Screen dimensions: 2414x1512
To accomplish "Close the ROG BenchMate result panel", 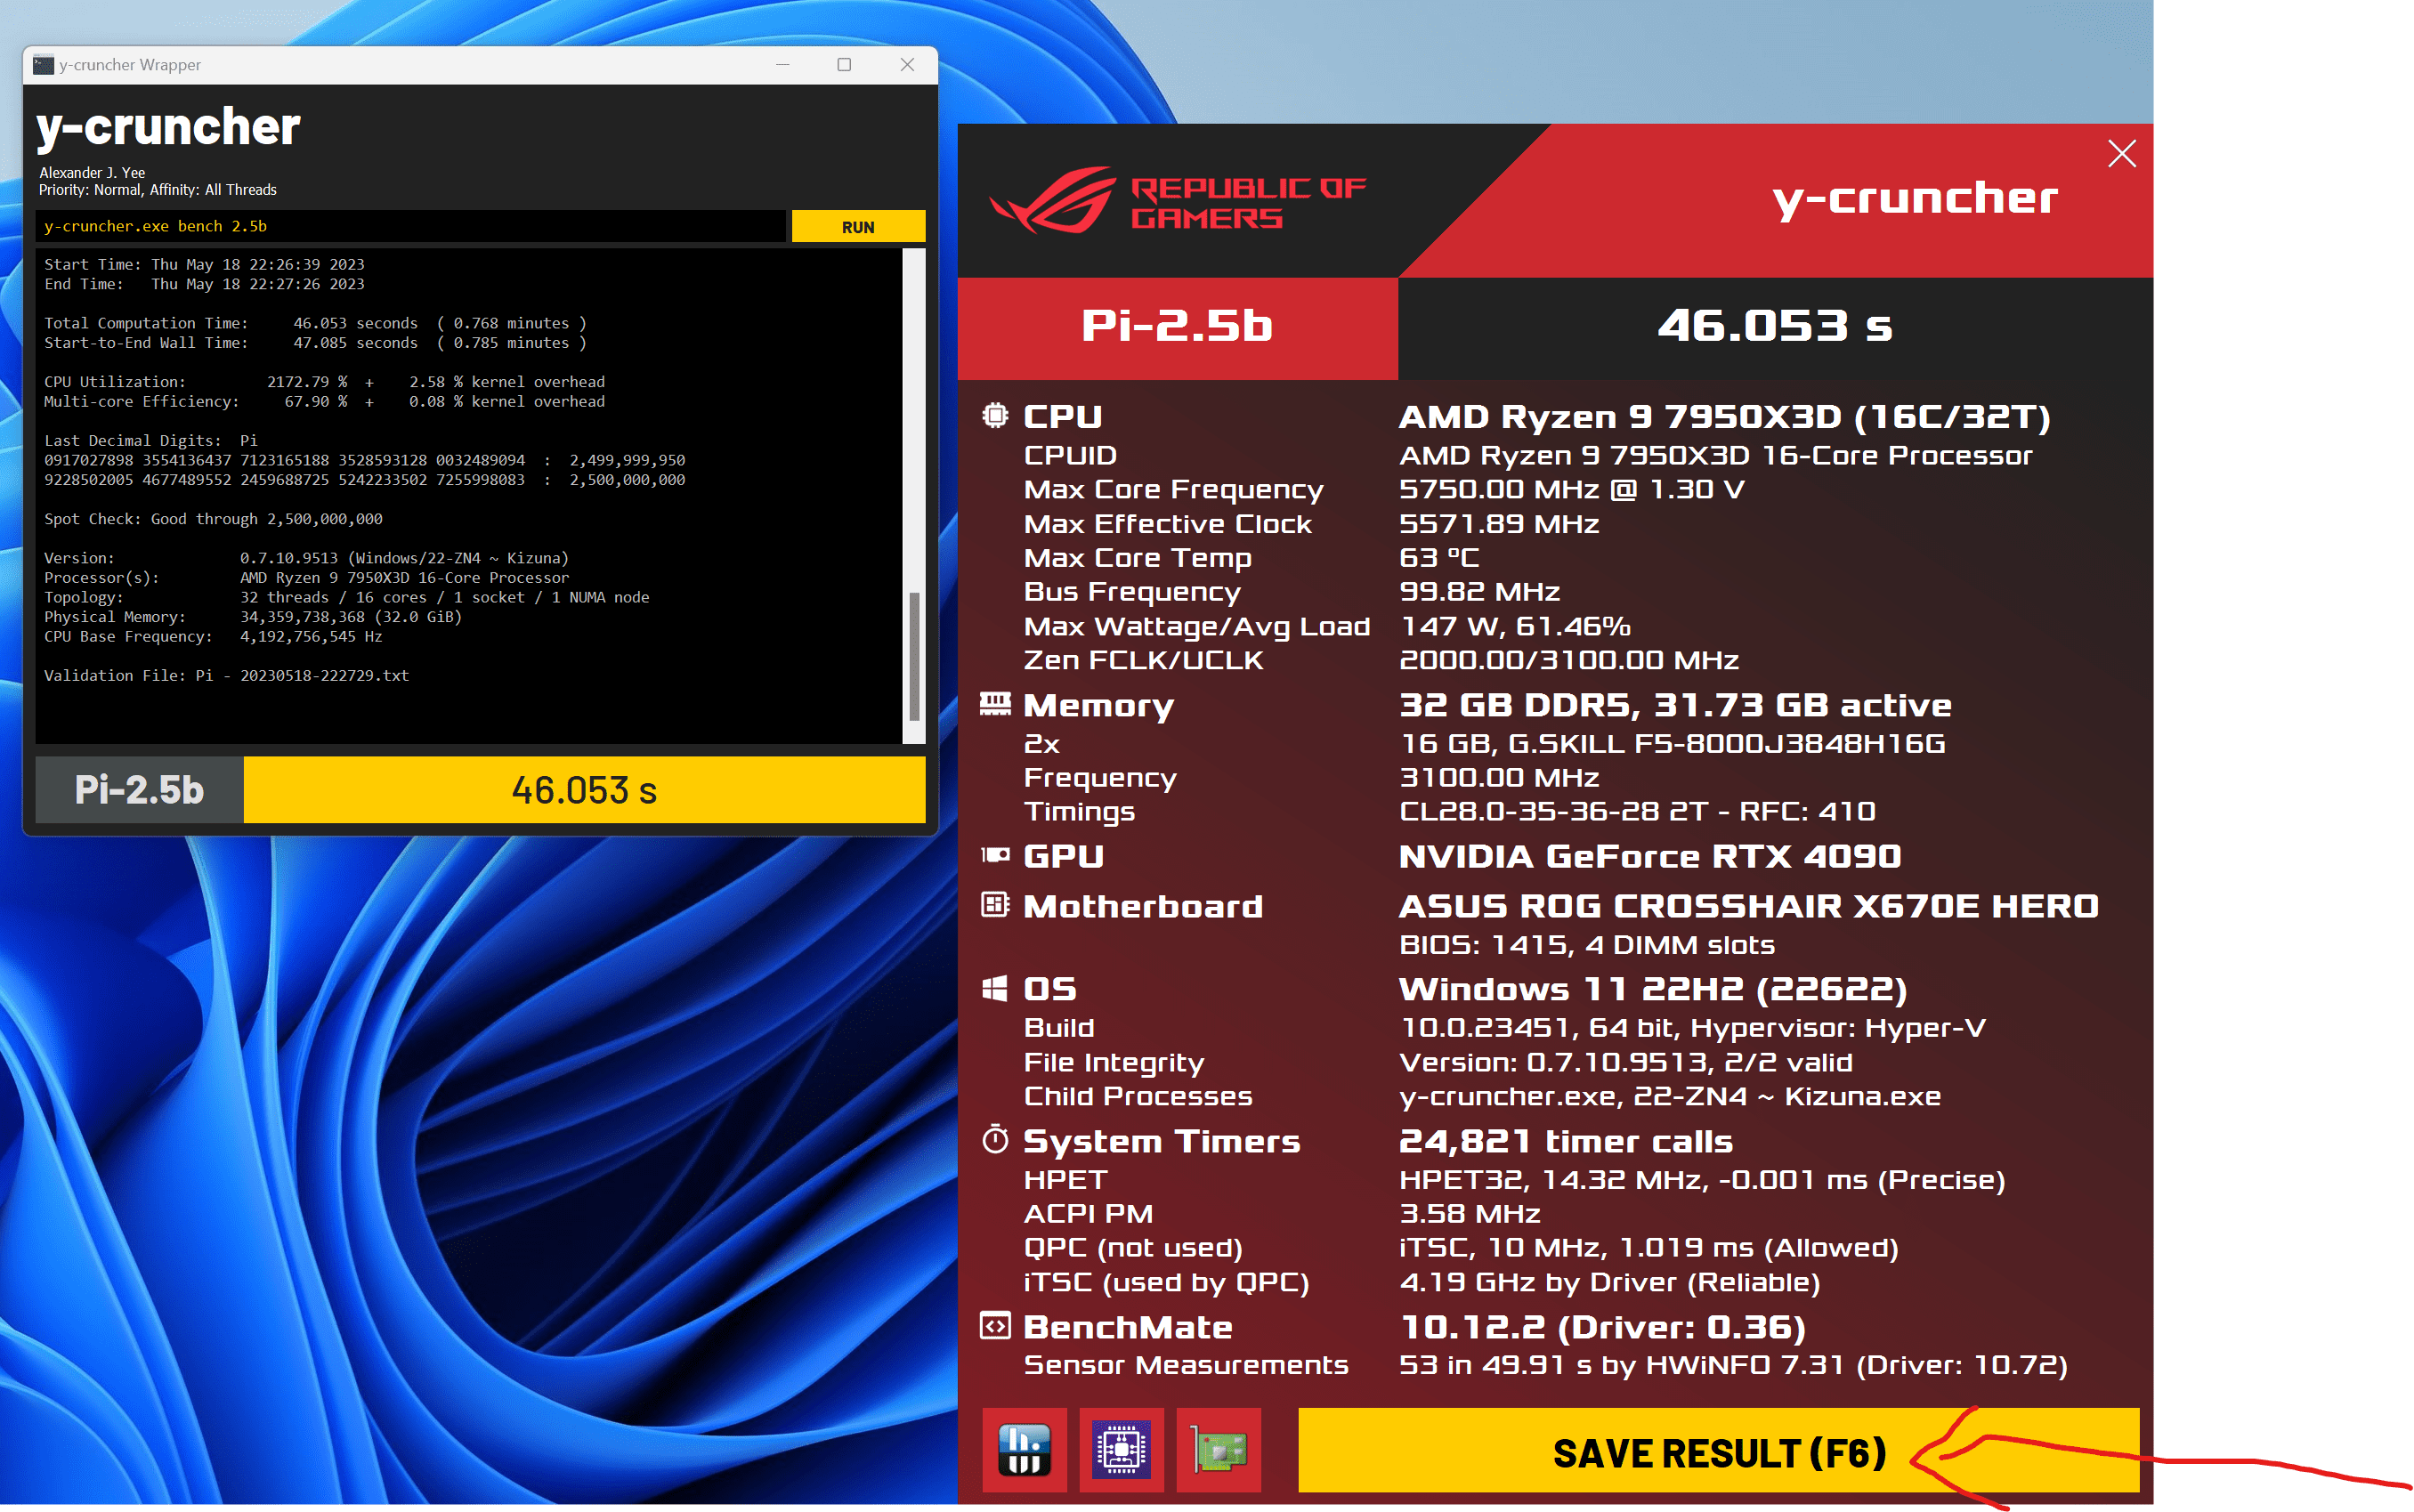I will [2121, 153].
